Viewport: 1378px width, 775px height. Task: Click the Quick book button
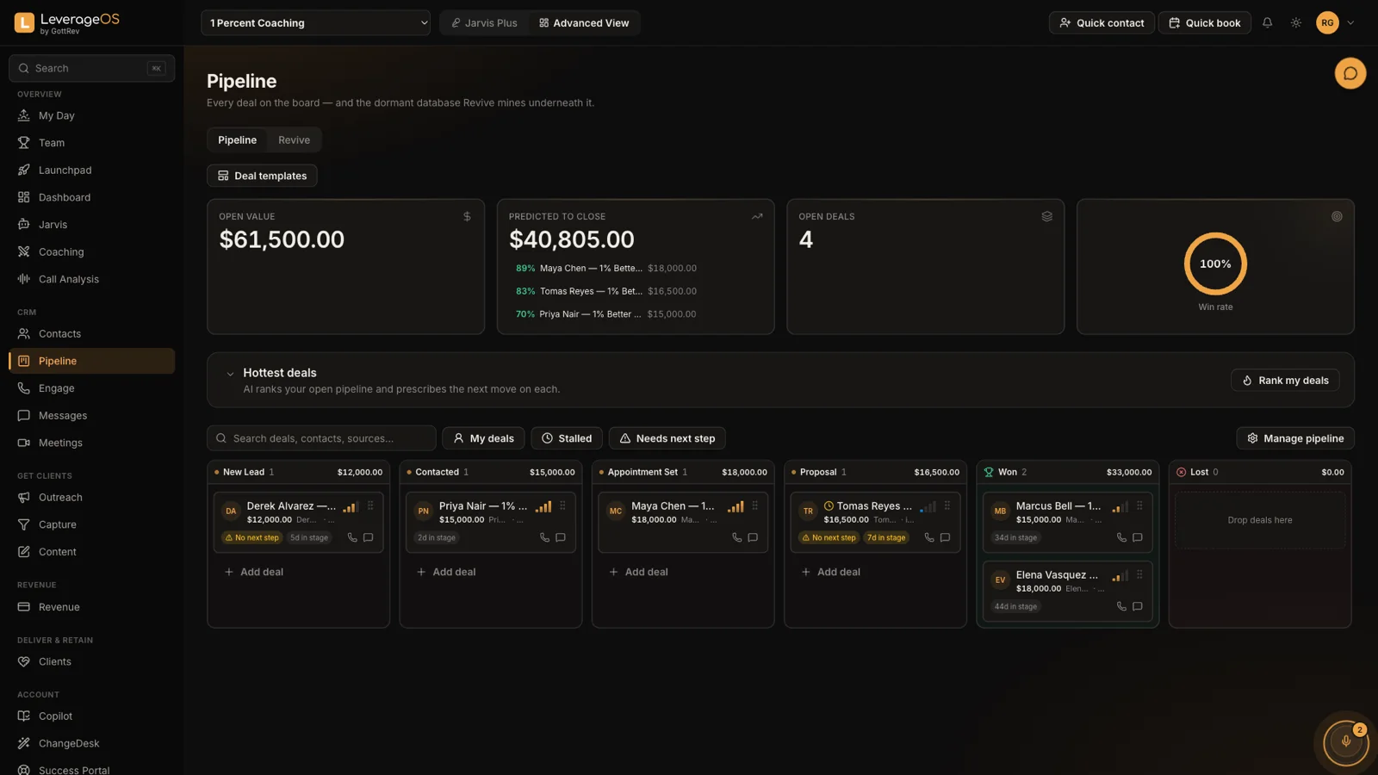click(x=1204, y=22)
